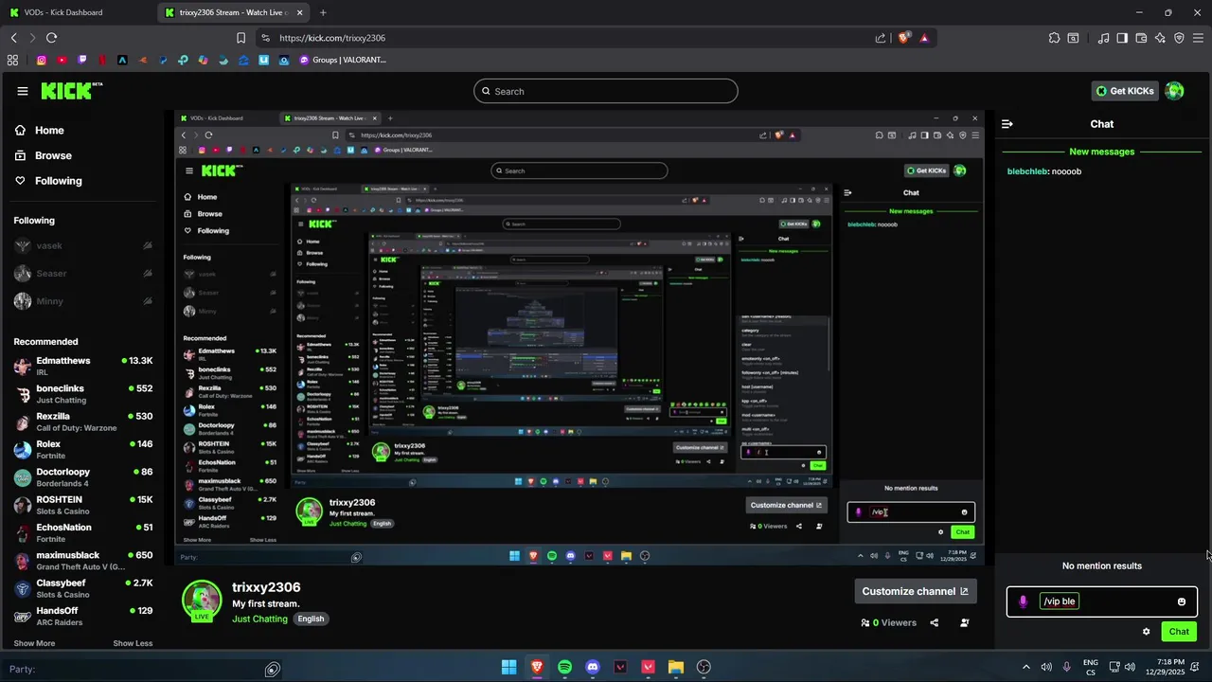Open the Kick hamburger menu

coord(23,91)
